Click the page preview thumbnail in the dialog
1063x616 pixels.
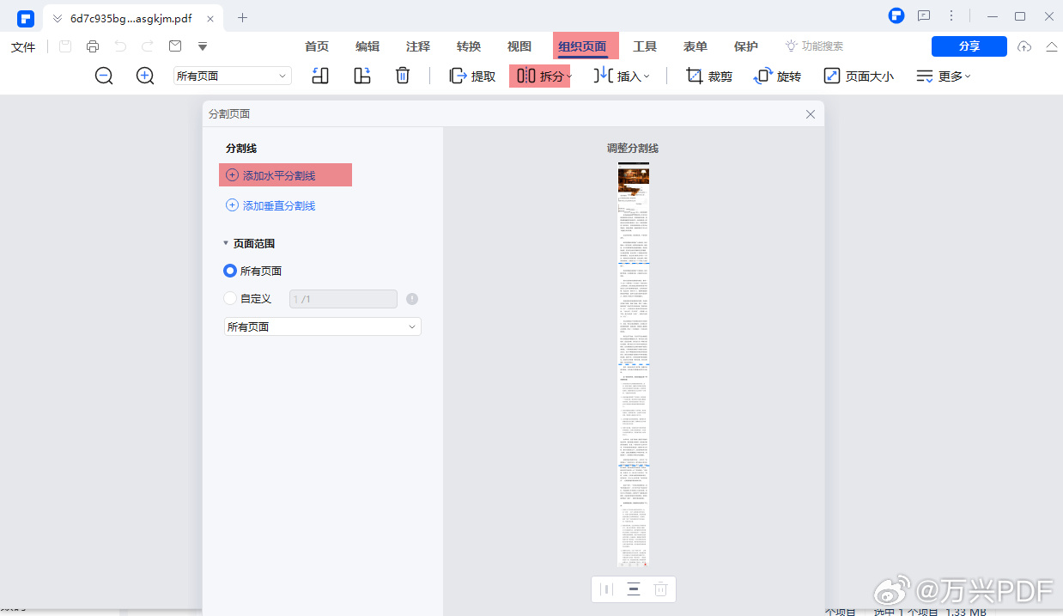(633, 365)
